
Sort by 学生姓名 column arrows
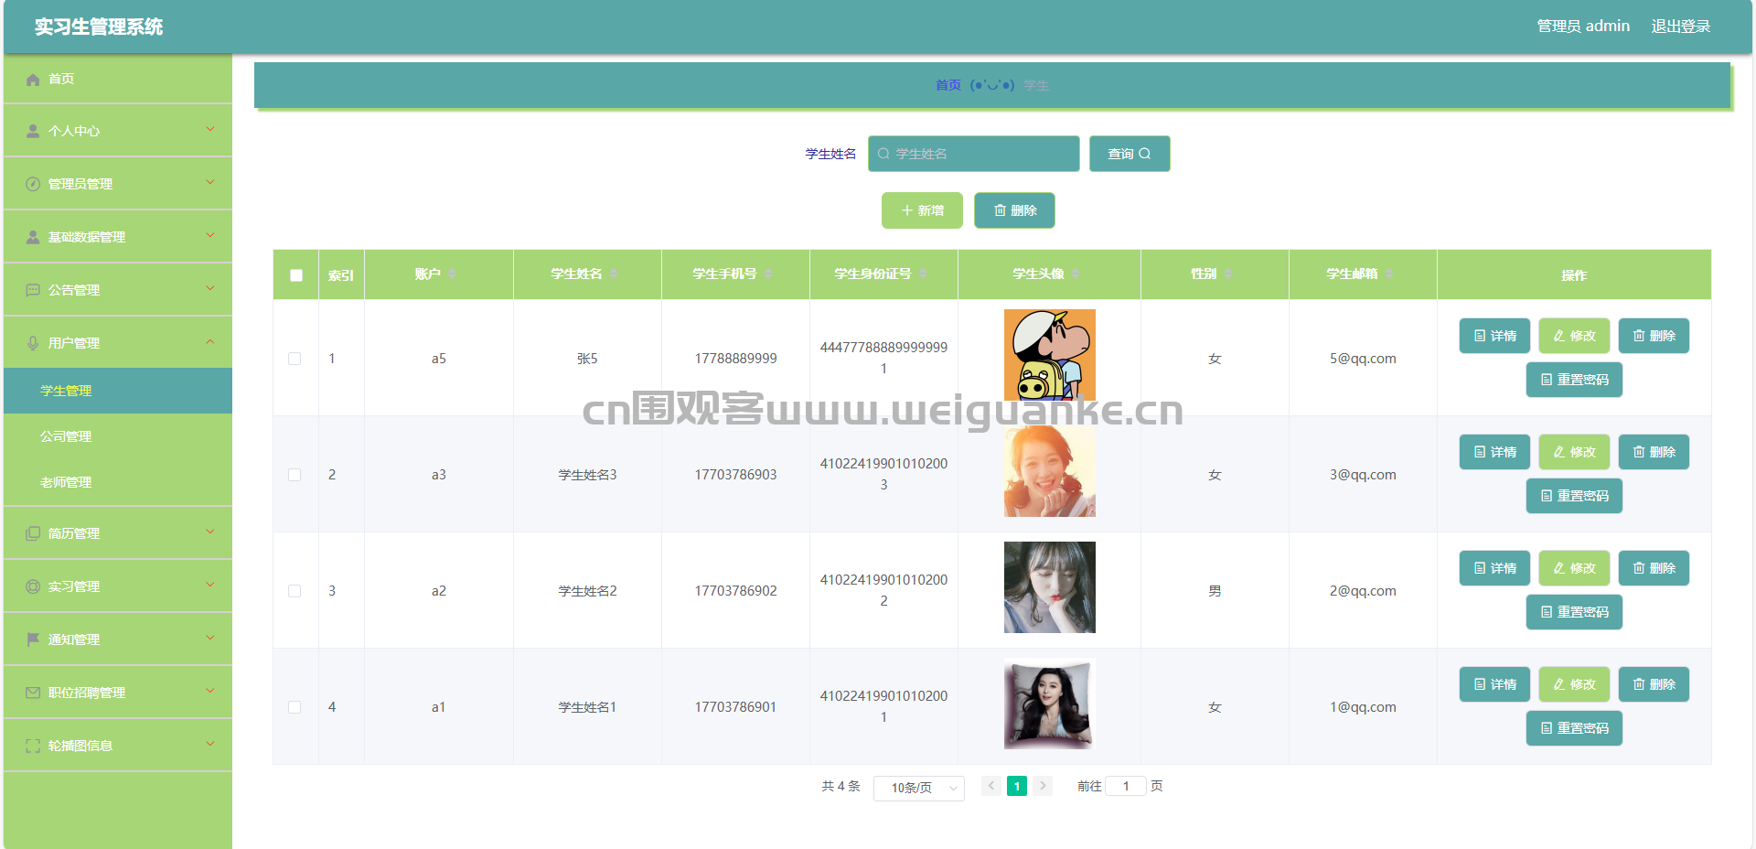click(614, 274)
